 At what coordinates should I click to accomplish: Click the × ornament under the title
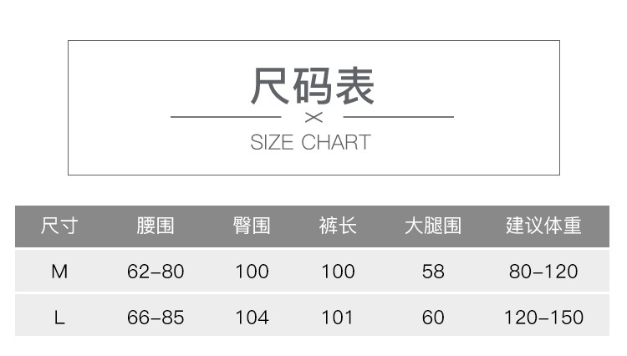click(313, 117)
